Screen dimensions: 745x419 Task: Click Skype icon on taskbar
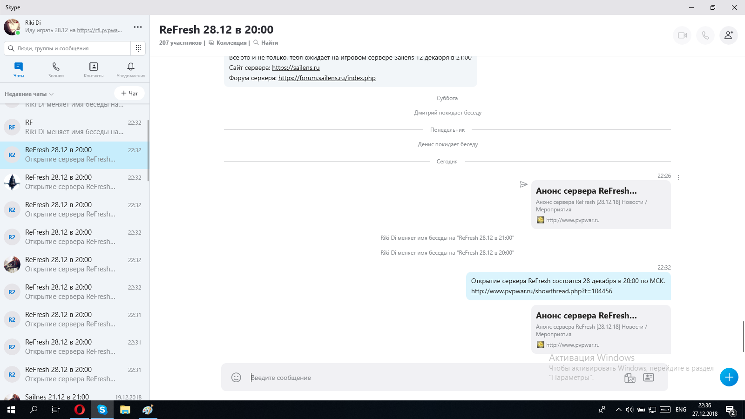[102, 410]
